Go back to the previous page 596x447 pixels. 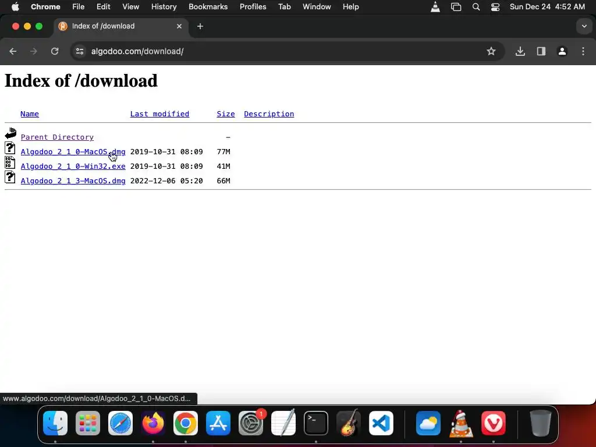(x=13, y=51)
